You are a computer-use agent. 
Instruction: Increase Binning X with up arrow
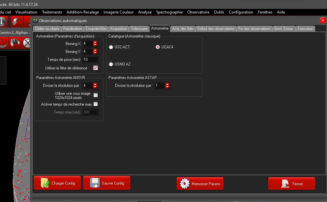(x=95, y=42)
